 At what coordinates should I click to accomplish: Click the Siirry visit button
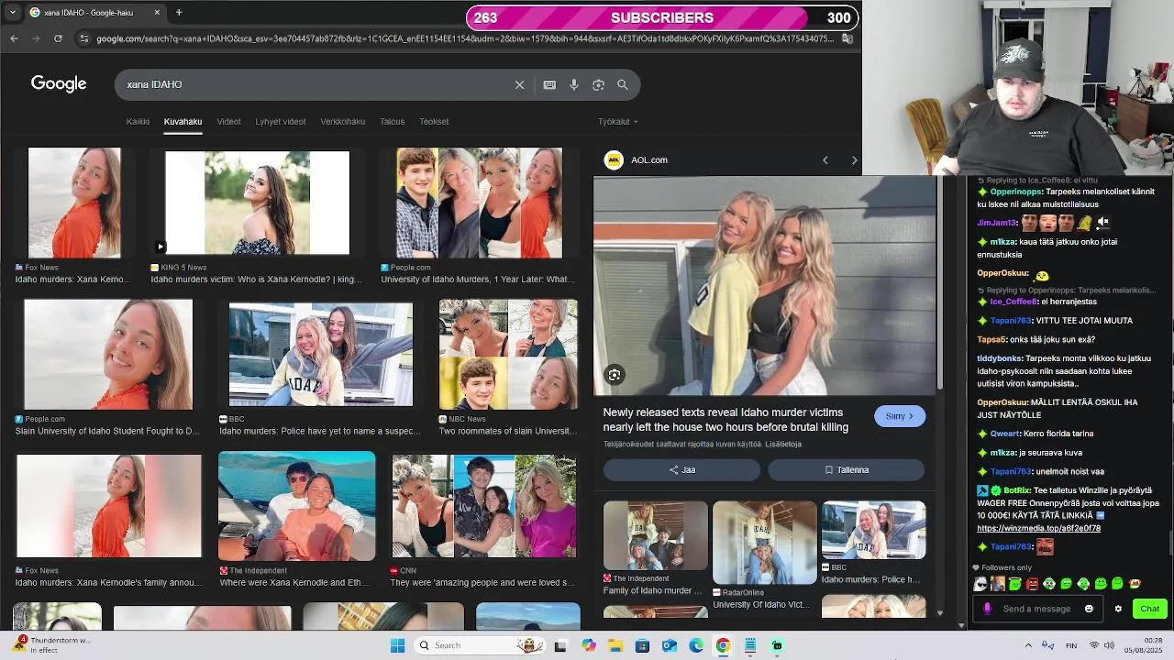tap(900, 416)
